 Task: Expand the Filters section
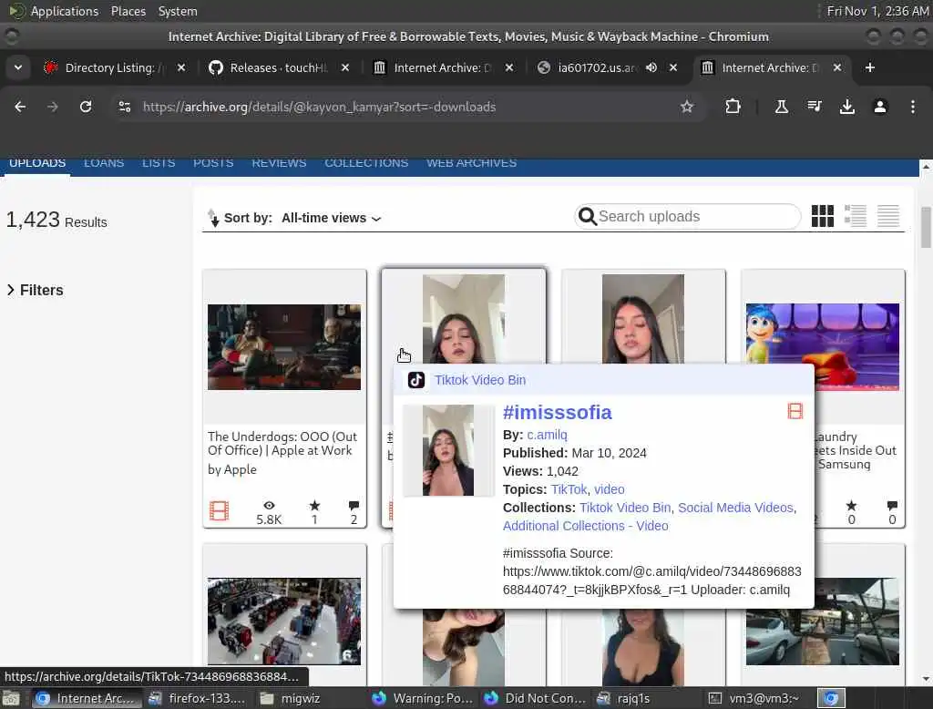click(36, 290)
